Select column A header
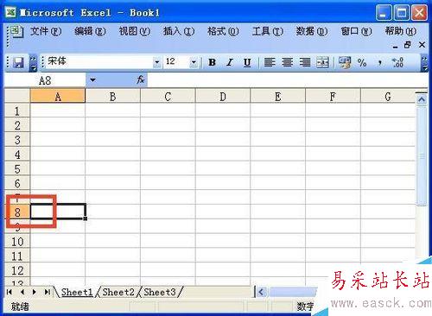Viewport: 432px width, 316px height. pyautogui.click(x=58, y=96)
